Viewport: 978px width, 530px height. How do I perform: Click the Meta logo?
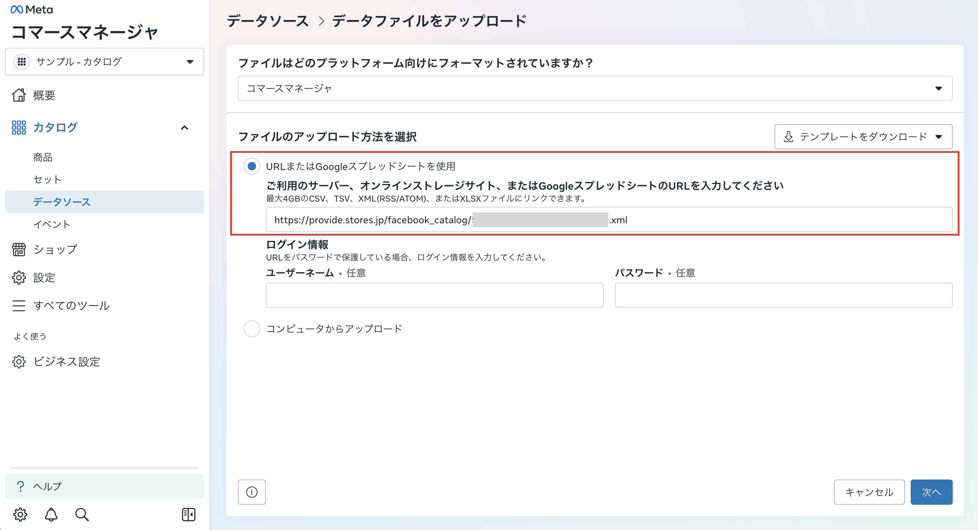pos(31,9)
